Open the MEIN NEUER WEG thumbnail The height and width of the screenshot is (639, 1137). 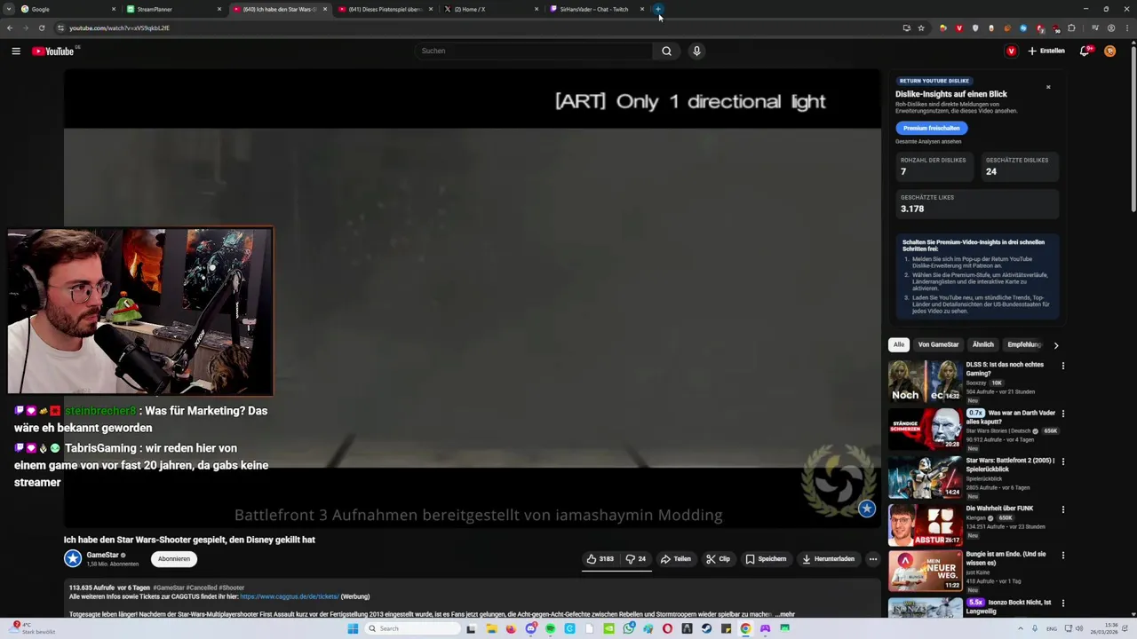(x=925, y=571)
